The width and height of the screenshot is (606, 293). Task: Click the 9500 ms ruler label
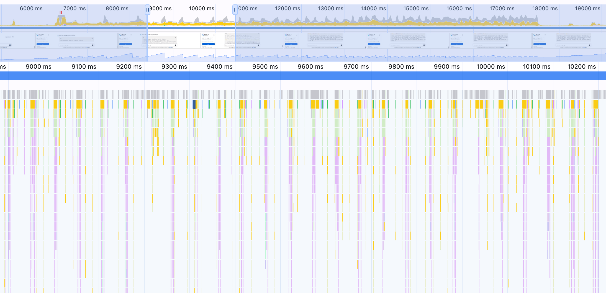265,67
